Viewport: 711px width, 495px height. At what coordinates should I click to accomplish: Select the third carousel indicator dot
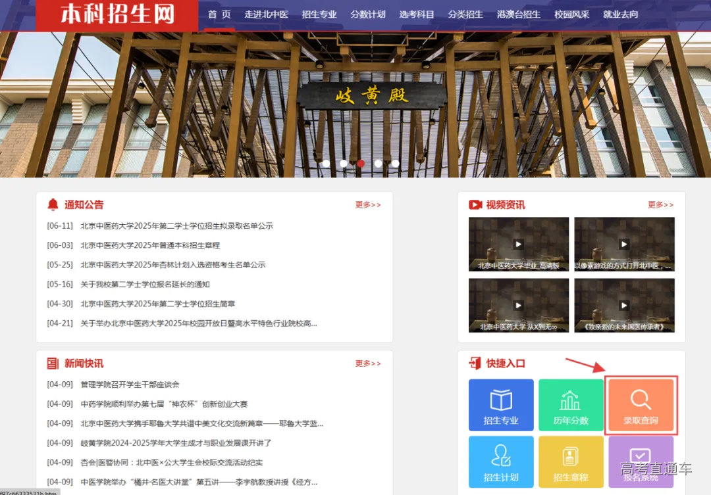[360, 163]
